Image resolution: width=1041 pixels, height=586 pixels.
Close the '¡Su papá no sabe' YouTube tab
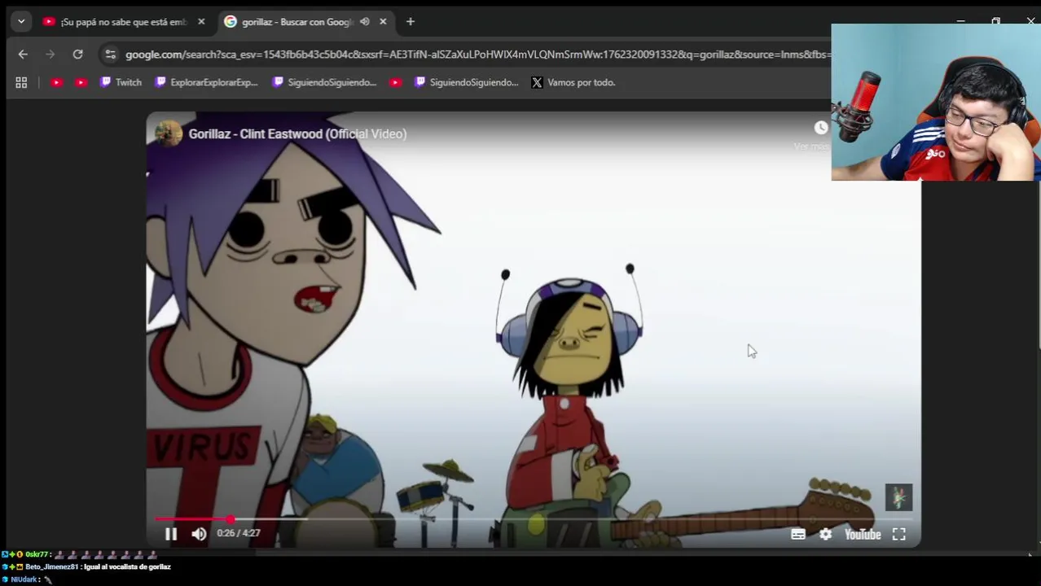click(x=201, y=22)
